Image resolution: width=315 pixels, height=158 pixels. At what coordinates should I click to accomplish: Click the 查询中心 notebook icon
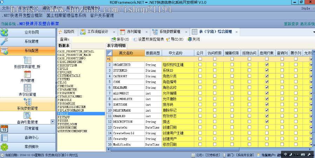point(4,138)
